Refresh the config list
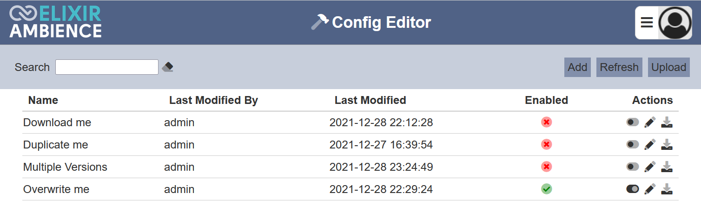 click(619, 67)
